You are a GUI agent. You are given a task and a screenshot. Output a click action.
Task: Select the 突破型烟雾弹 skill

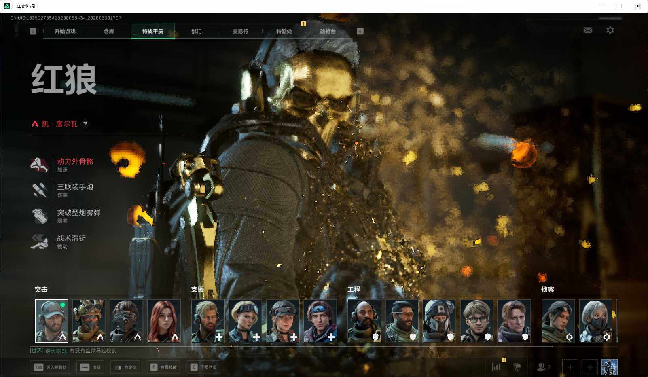[66, 216]
